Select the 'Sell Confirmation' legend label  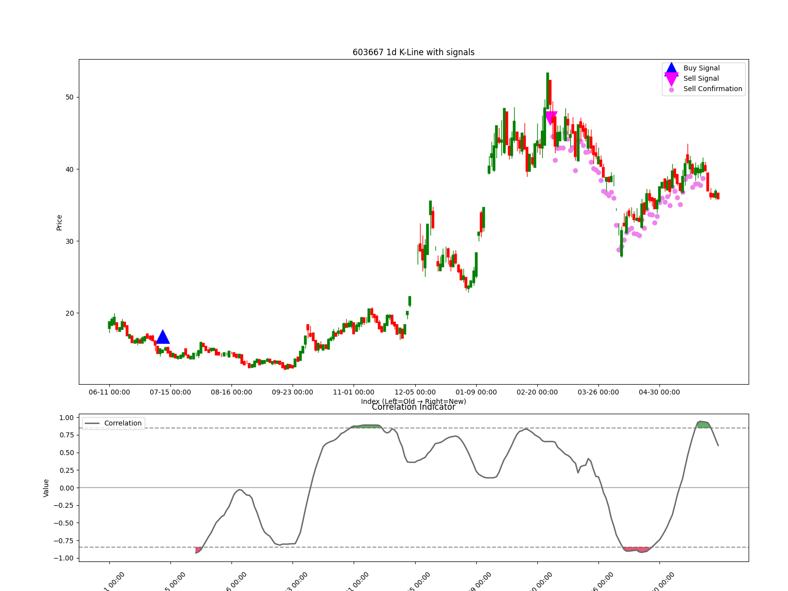click(x=713, y=89)
